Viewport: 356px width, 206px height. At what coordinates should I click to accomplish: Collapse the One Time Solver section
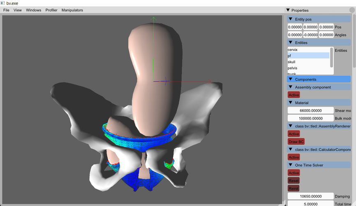(291, 165)
